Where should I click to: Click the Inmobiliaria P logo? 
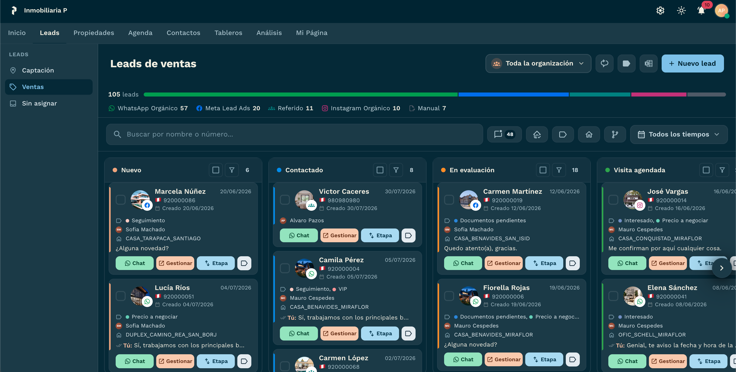click(x=14, y=10)
